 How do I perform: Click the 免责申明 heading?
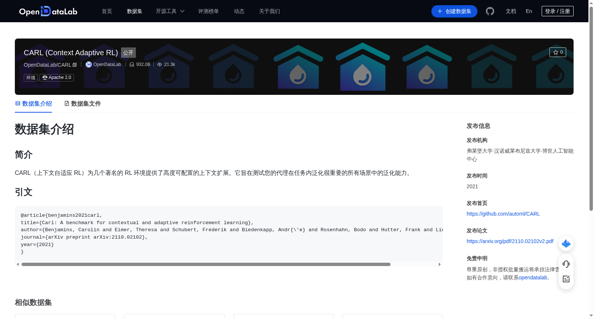coord(477,258)
